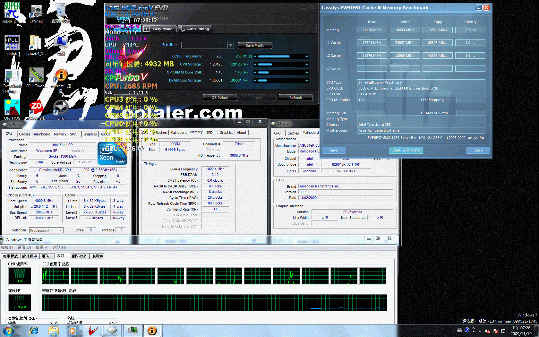539x337 pixels.
Task: Open the Options menu in Task Manager
Action: pyautogui.click(x=24, y=247)
